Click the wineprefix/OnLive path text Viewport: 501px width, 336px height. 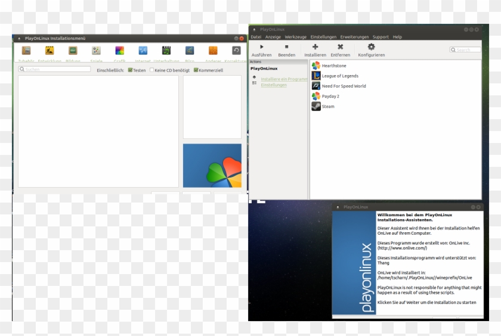pyautogui.click(x=425, y=278)
